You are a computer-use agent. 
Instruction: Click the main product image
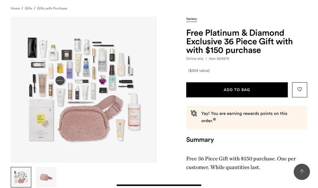84,89
